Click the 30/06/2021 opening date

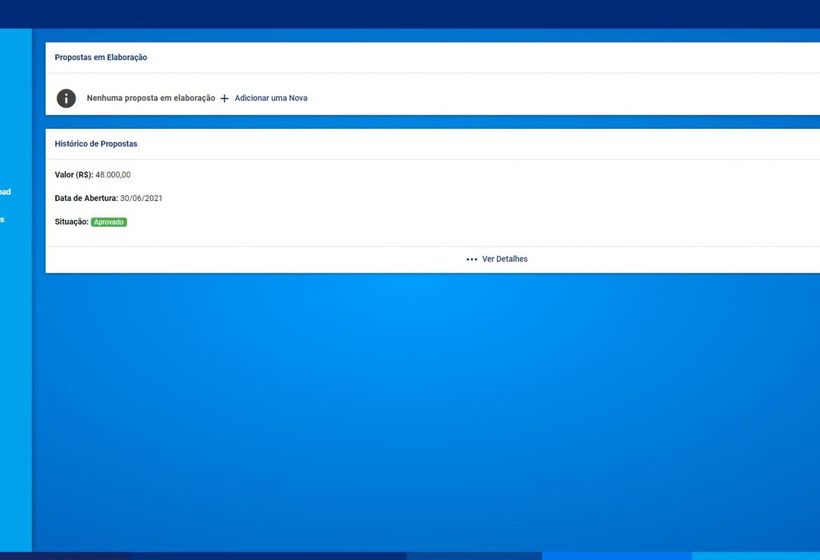coord(141,198)
